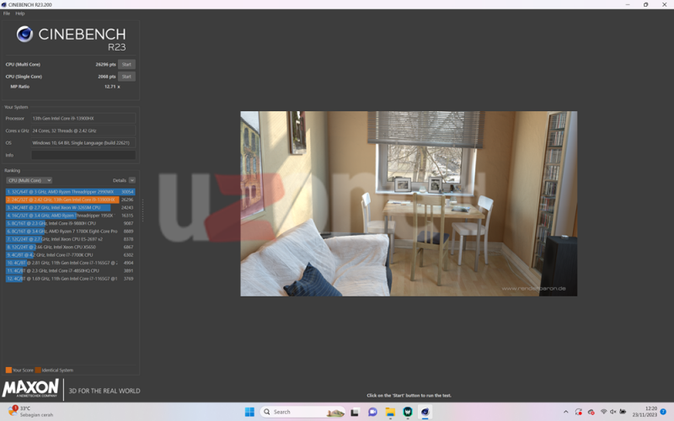The height and width of the screenshot is (421, 674).
Task: Click the single core score 2068 pts
Action: [107, 77]
